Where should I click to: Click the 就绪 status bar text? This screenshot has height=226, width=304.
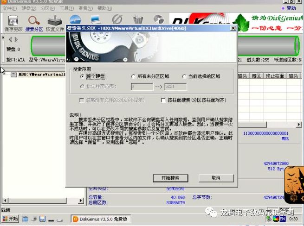(x=6, y=210)
